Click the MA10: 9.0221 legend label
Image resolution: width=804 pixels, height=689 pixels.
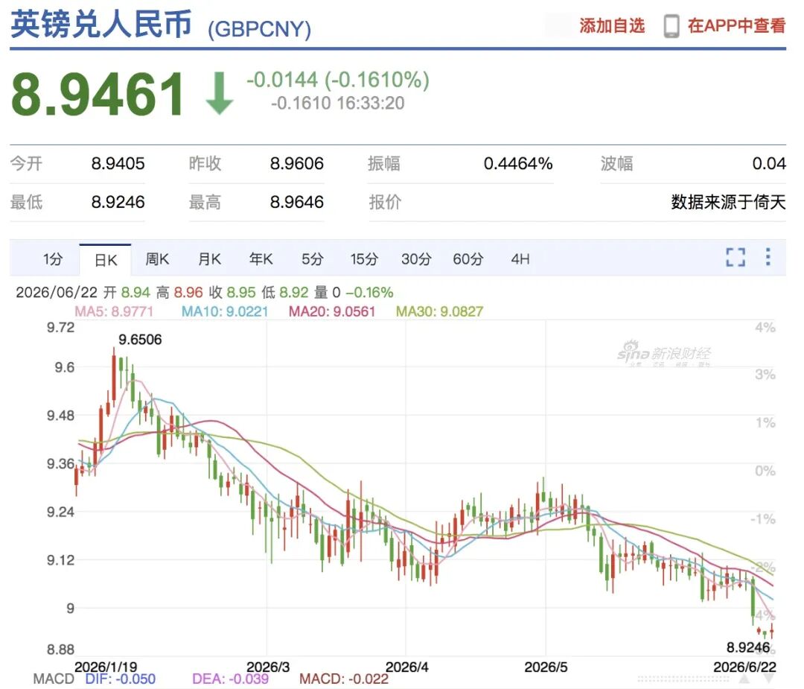[225, 311]
